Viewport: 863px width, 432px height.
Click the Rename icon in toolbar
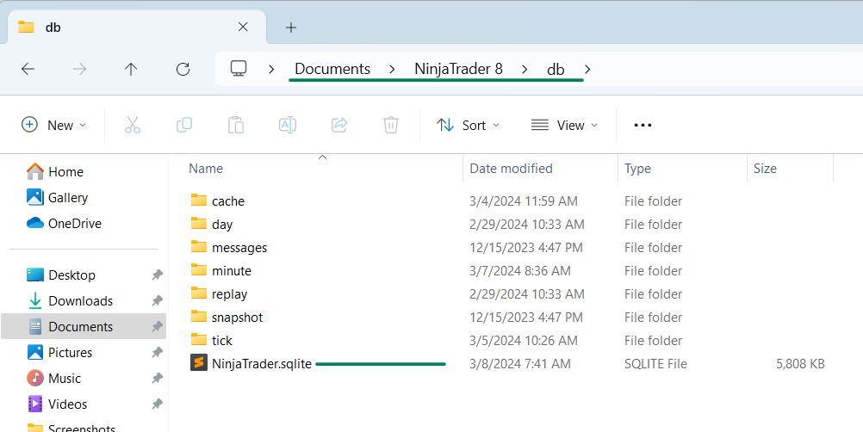pyautogui.click(x=288, y=125)
